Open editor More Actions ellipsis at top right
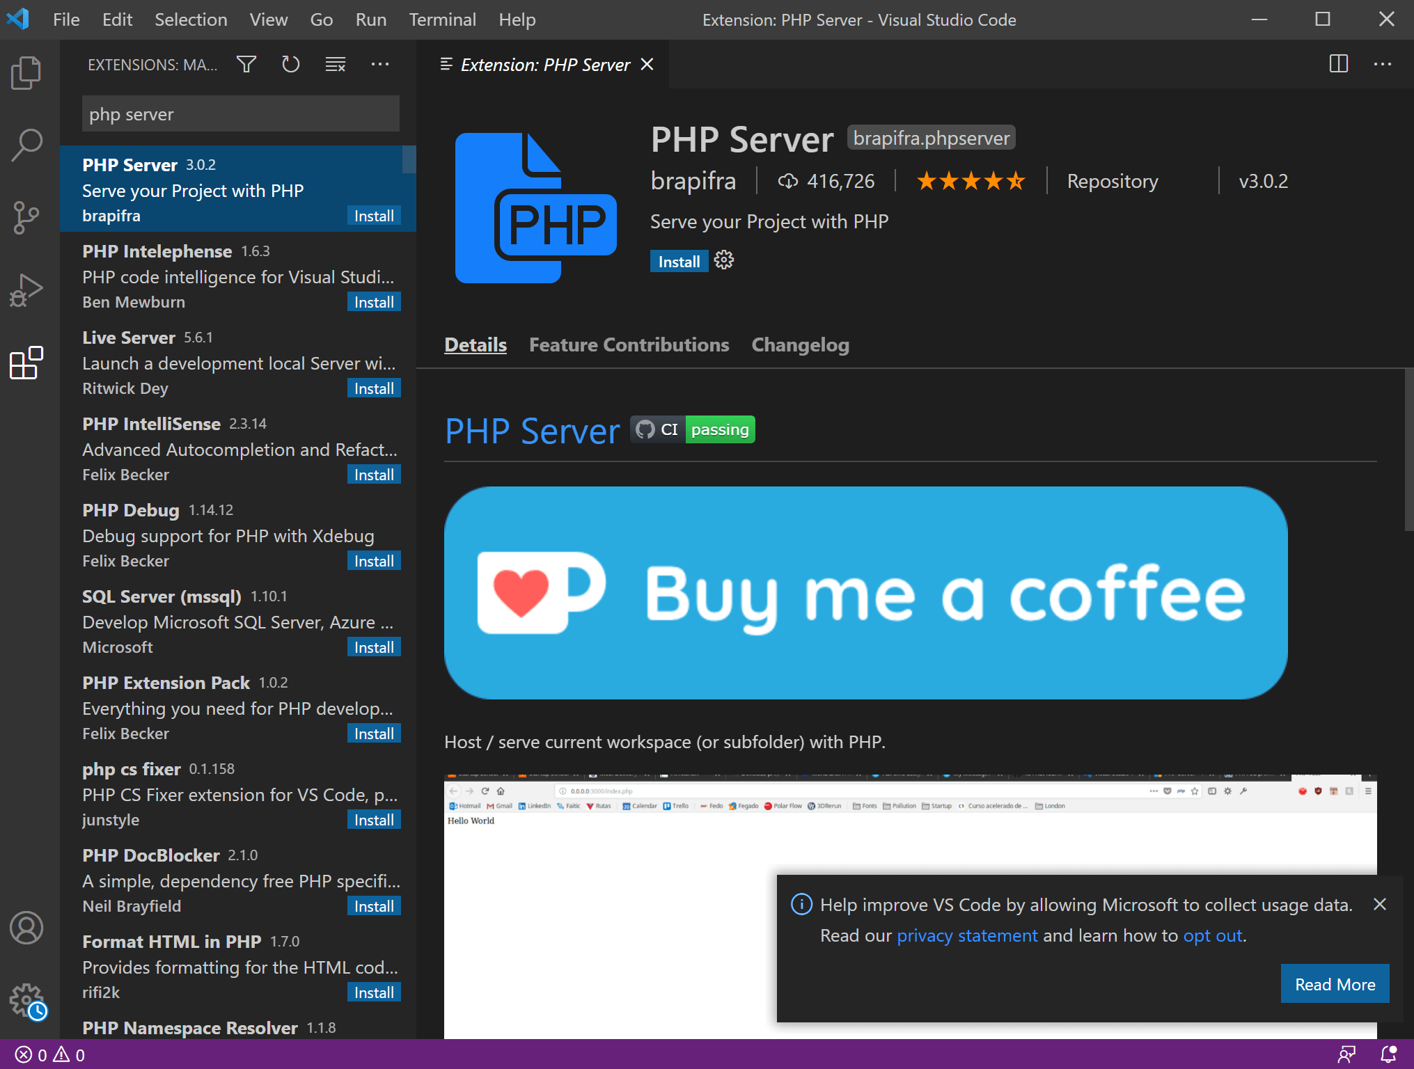The height and width of the screenshot is (1069, 1414). tap(1383, 64)
